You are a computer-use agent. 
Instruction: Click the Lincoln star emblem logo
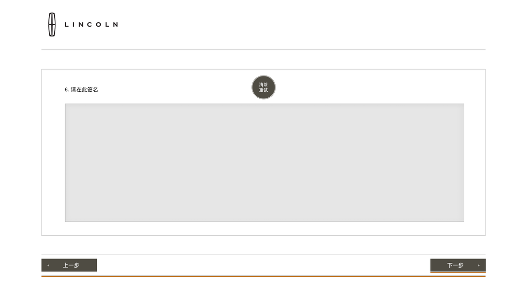coord(52,24)
